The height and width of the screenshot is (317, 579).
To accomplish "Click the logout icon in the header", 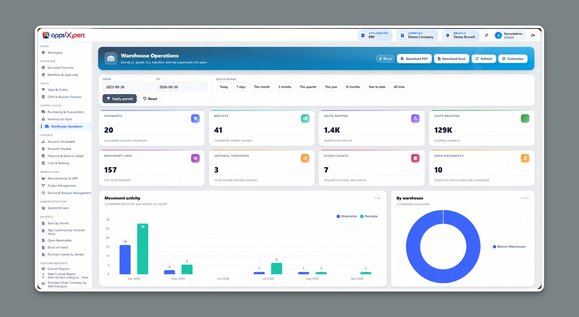I will pyautogui.click(x=533, y=35).
